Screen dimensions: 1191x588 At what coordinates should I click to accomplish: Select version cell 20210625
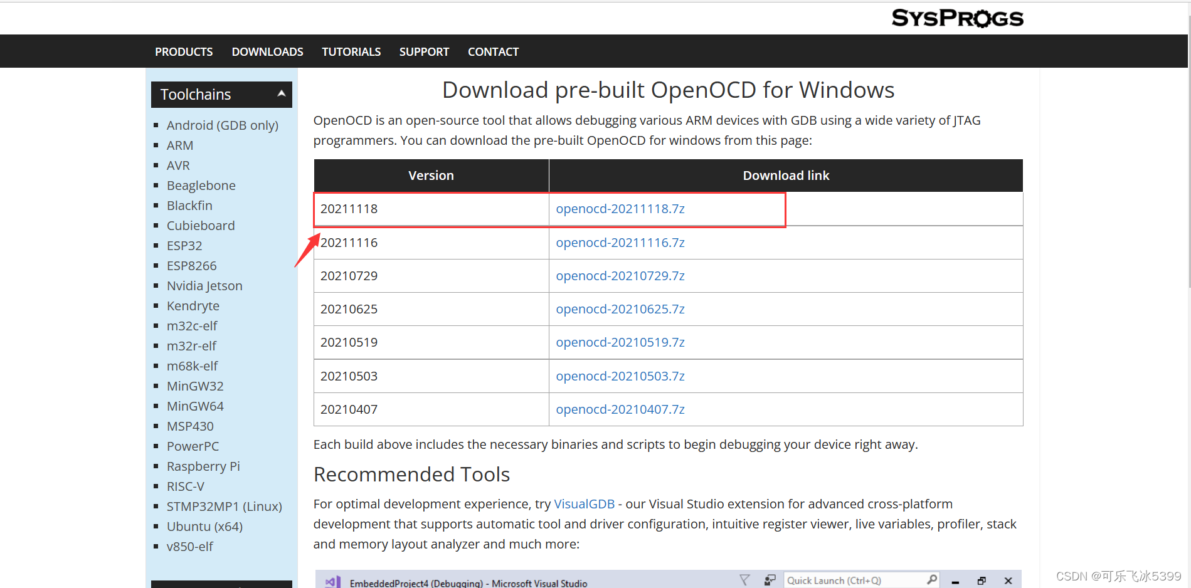coord(431,309)
